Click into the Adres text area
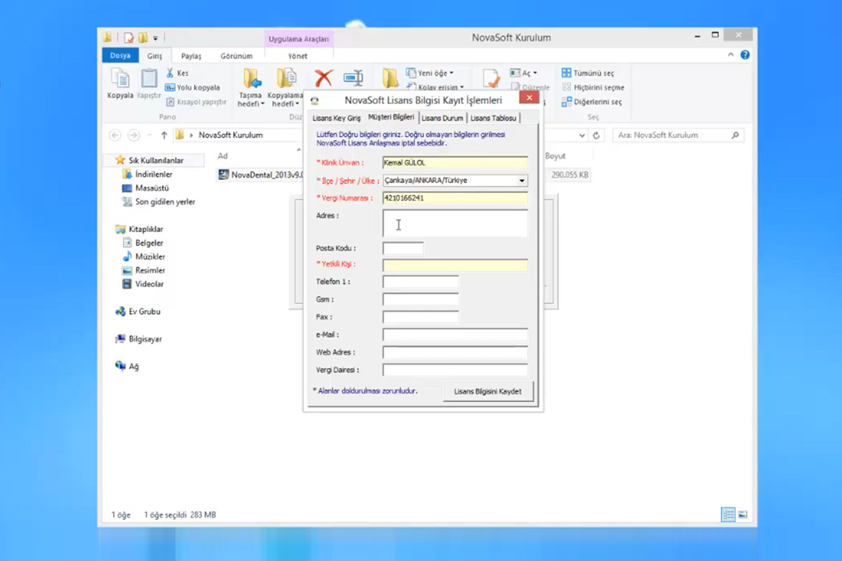 pyautogui.click(x=455, y=224)
